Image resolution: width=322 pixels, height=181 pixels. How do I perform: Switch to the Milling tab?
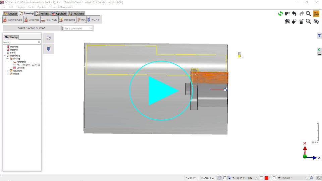(x=43, y=13)
